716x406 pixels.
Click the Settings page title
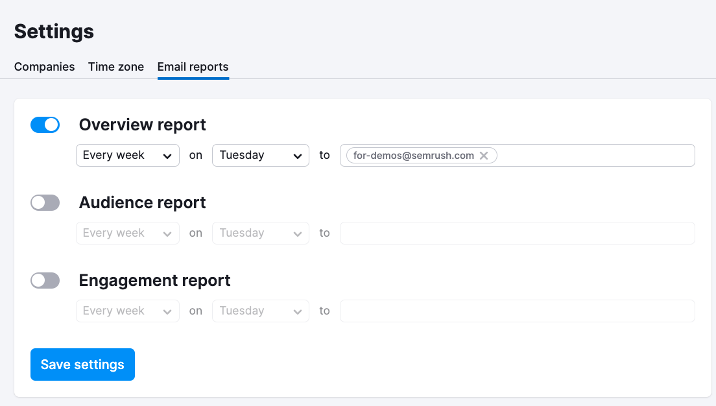(x=54, y=31)
